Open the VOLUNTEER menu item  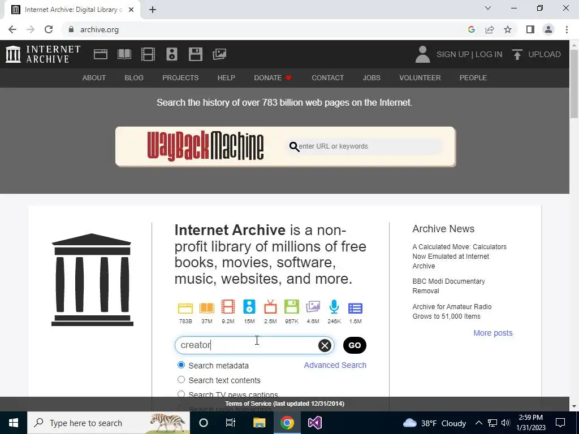(420, 78)
